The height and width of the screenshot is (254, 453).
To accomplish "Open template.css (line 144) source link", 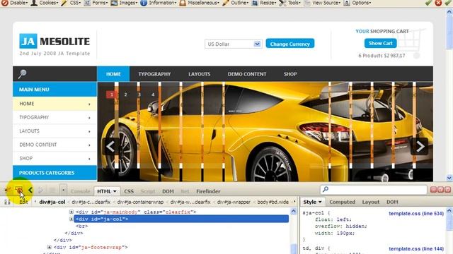I will [416, 248].
